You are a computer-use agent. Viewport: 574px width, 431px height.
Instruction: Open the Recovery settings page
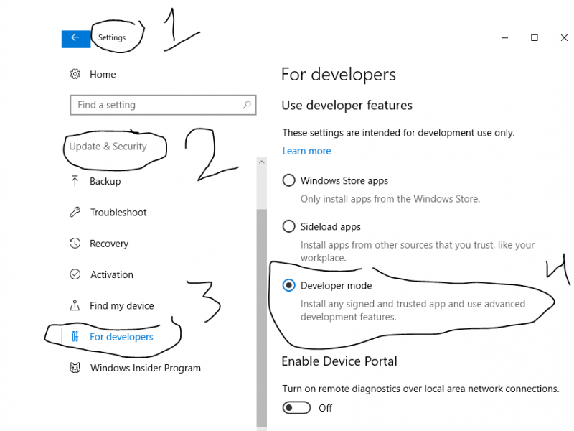[109, 244]
